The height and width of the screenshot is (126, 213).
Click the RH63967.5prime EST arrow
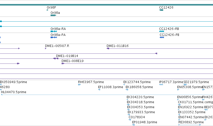[79, 85]
